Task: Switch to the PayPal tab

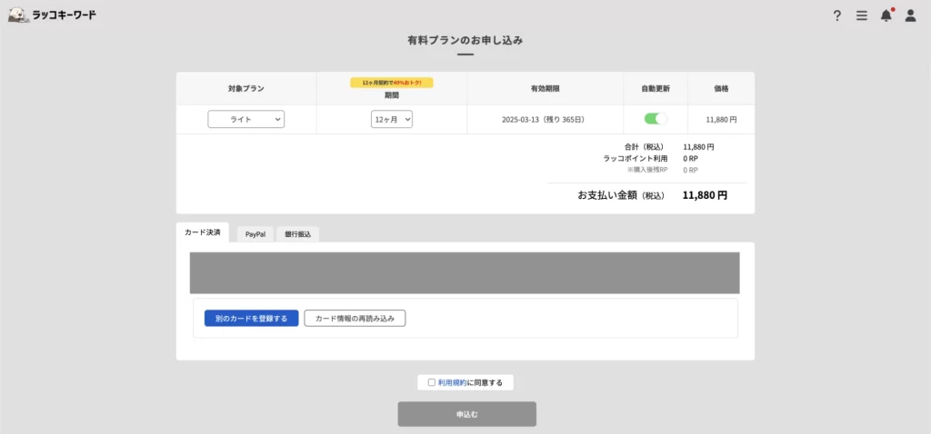Action: tap(255, 234)
